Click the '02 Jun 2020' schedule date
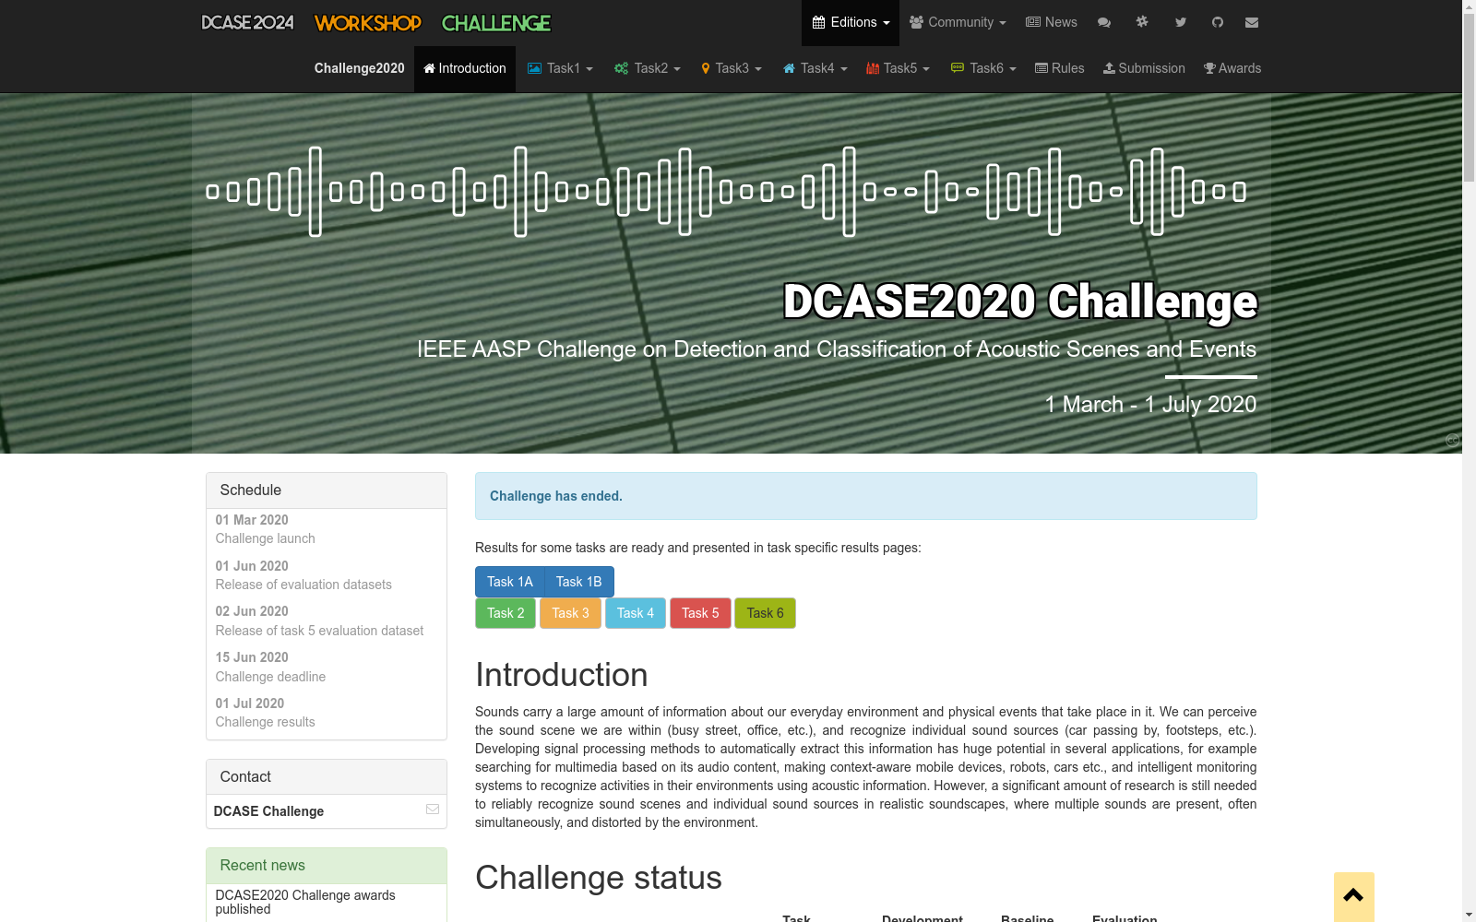Viewport: 1476px width, 922px height. point(252,611)
